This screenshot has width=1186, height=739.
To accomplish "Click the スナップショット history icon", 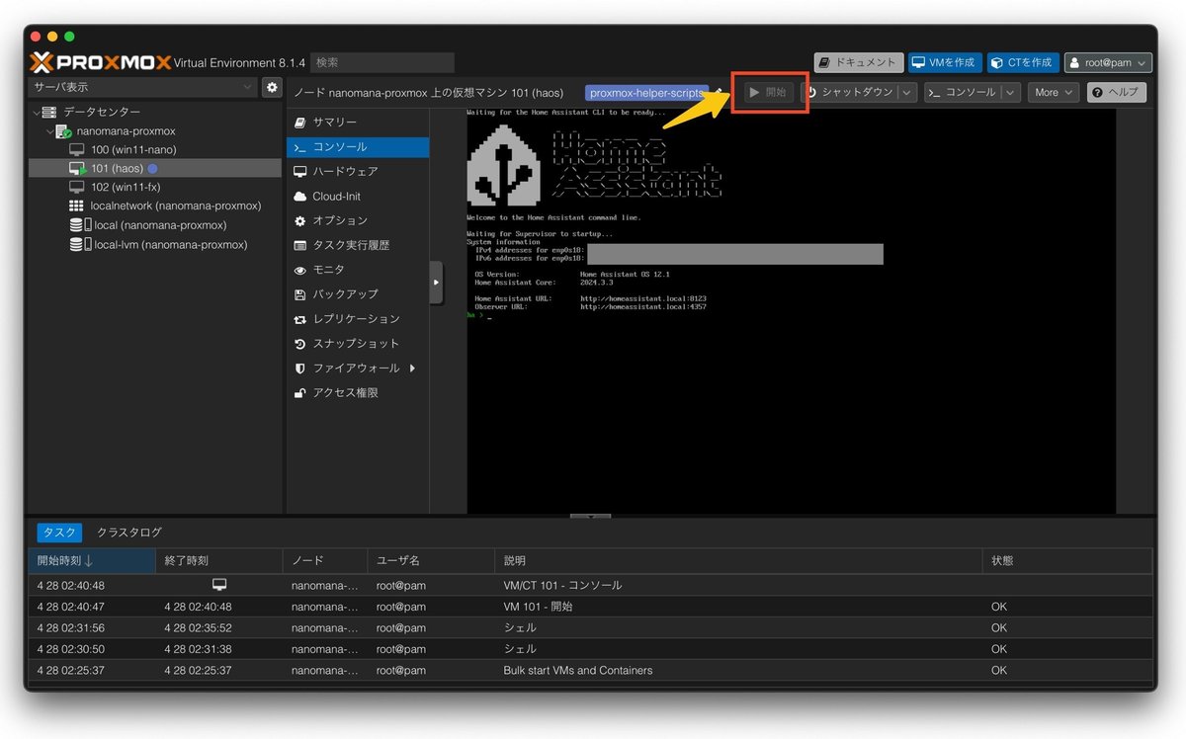I will pos(300,344).
